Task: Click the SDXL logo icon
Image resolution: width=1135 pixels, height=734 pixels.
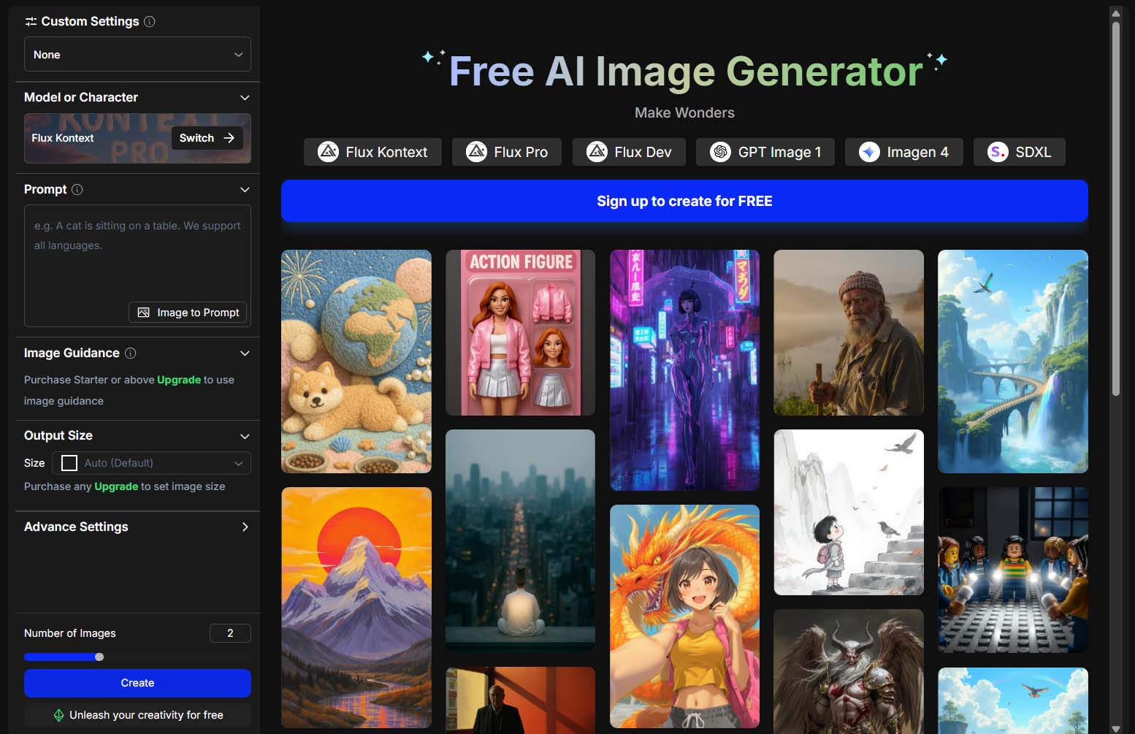Action: [x=996, y=152]
